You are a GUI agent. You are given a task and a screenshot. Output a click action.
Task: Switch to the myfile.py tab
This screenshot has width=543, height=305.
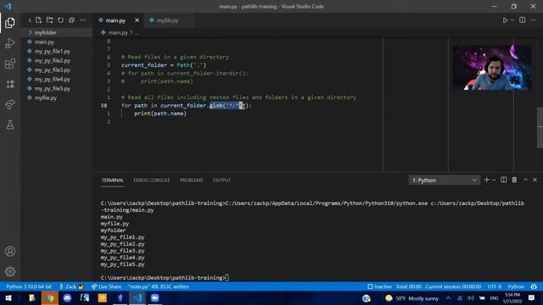pos(168,20)
